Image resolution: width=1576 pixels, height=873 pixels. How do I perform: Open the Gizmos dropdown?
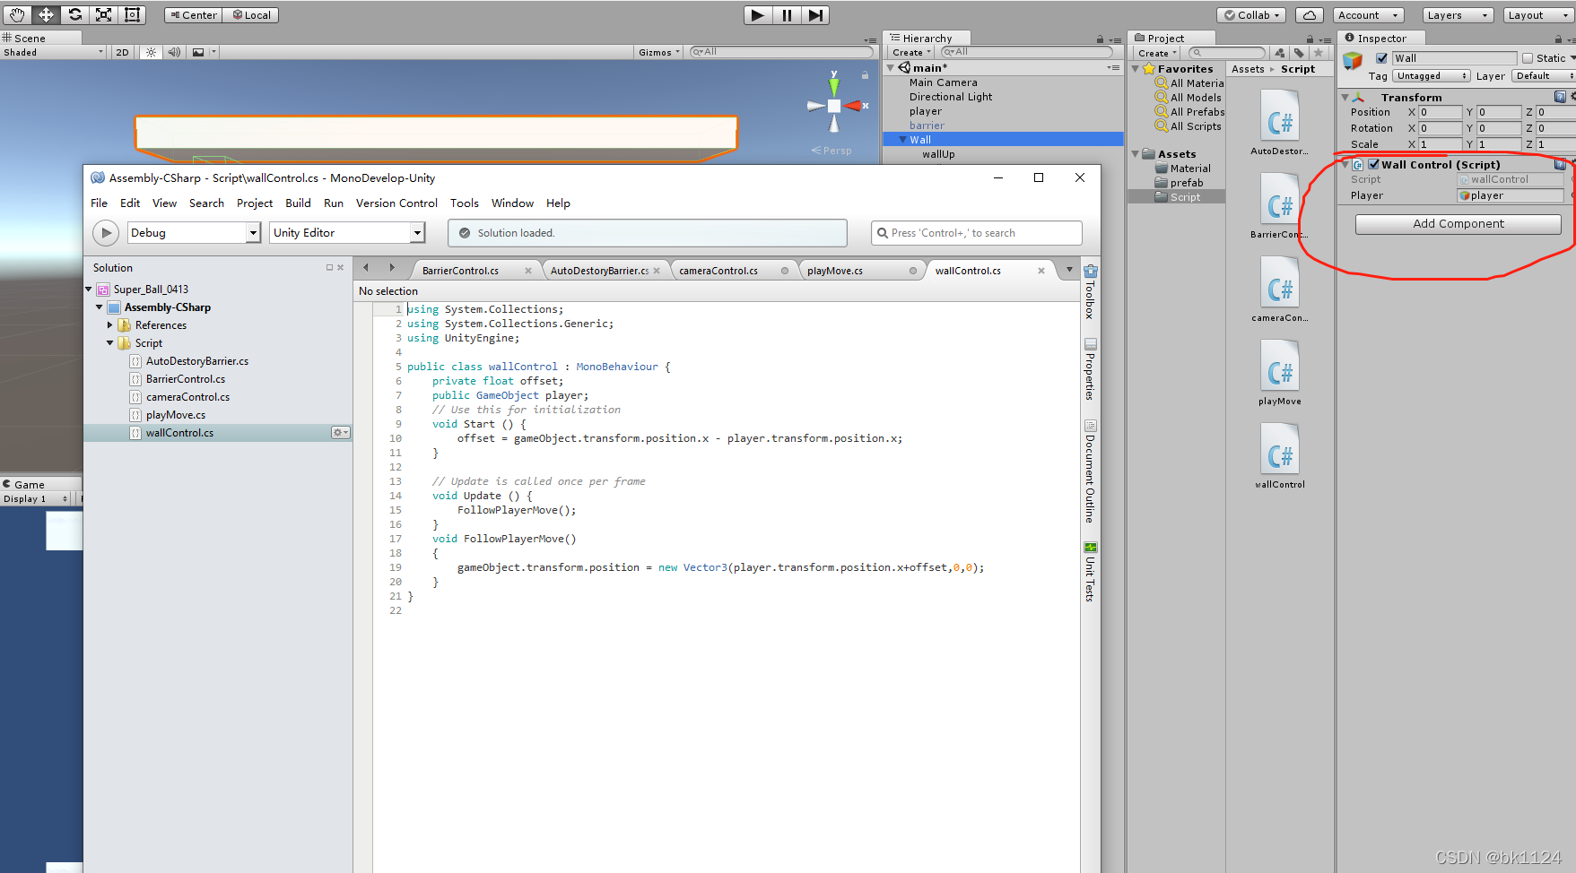click(x=659, y=52)
